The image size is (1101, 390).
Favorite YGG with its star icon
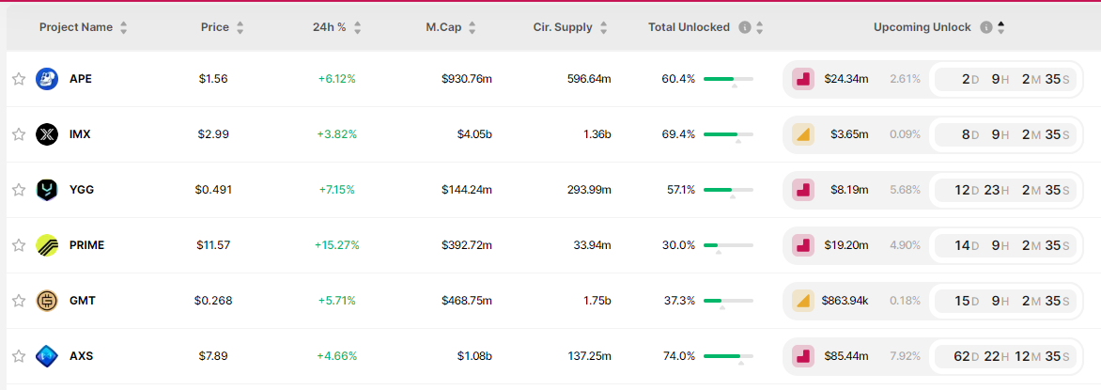19,190
